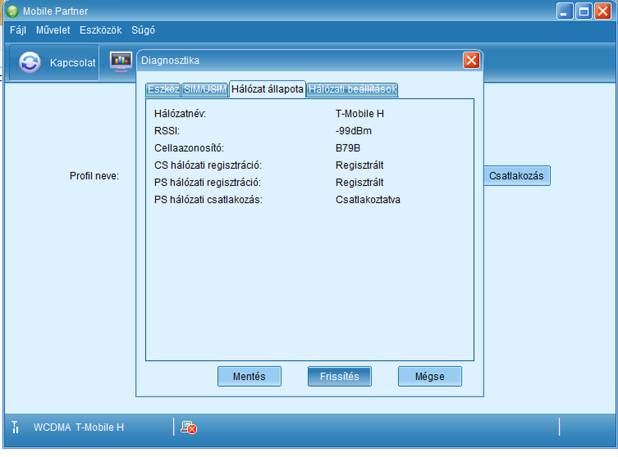The image size is (618, 457).
Task: Minimize the Mobile Partner window
Action: click(x=565, y=11)
